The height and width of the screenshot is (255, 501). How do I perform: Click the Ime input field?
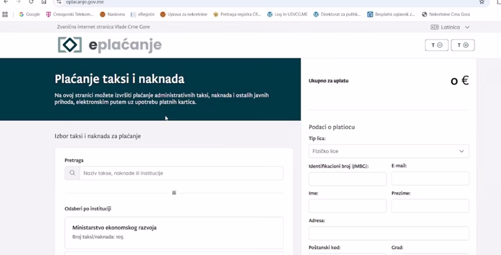(x=347, y=206)
